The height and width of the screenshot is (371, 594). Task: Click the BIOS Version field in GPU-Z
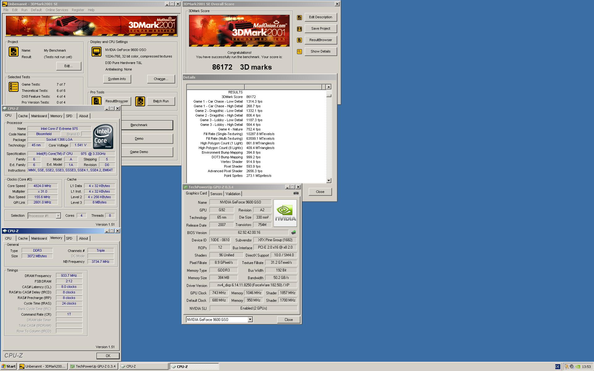[249, 232]
